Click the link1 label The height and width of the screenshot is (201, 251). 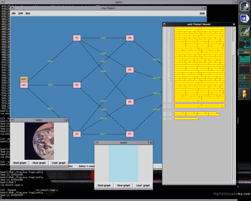[x=50, y=61]
